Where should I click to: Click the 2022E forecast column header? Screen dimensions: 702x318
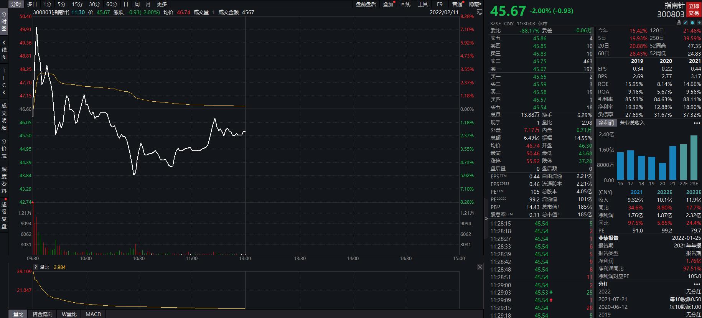click(665, 192)
